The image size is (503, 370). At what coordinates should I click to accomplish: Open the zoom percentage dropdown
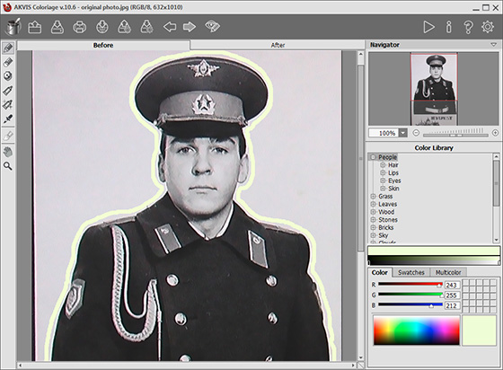pyautogui.click(x=403, y=133)
